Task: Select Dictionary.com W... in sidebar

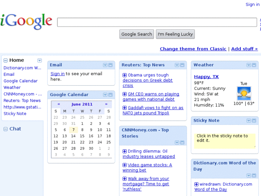Action: (x=22, y=68)
